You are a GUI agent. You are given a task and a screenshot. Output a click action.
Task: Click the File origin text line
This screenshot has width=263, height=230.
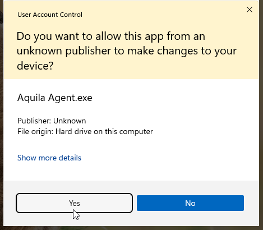tap(85, 131)
